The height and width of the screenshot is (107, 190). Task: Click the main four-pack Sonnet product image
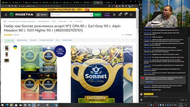coord(39,73)
